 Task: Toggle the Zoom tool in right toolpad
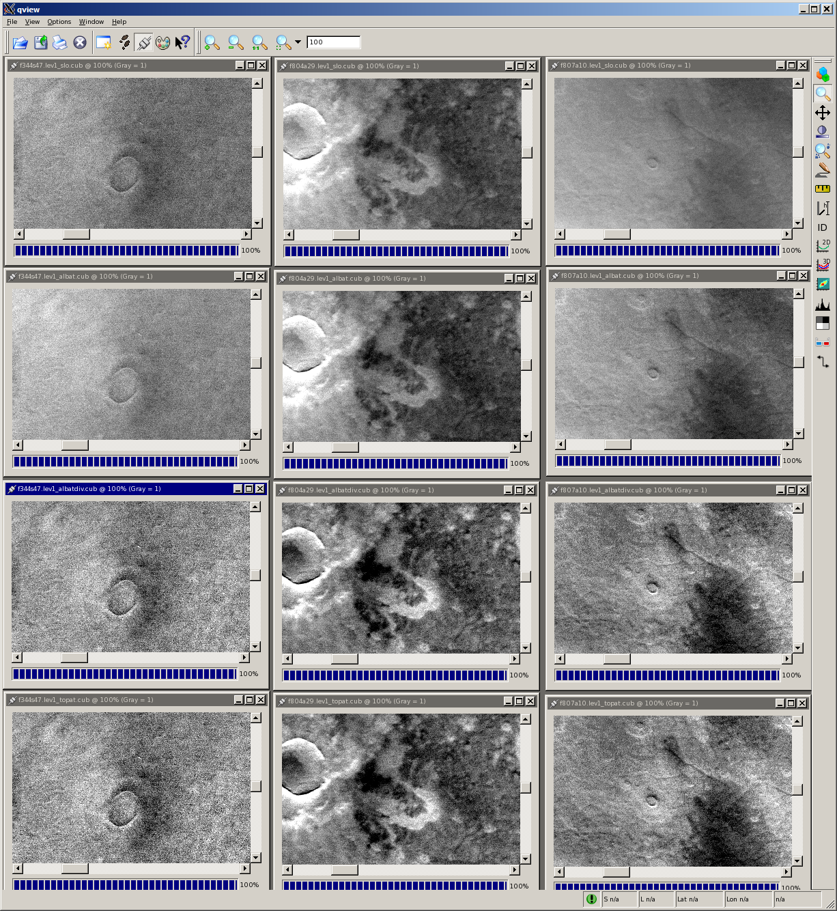(823, 94)
